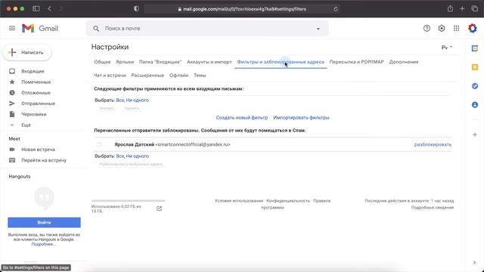484x272 pixels.
Task: Select Ни одного under blocked senders list
Action: pyautogui.click(x=138, y=156)
